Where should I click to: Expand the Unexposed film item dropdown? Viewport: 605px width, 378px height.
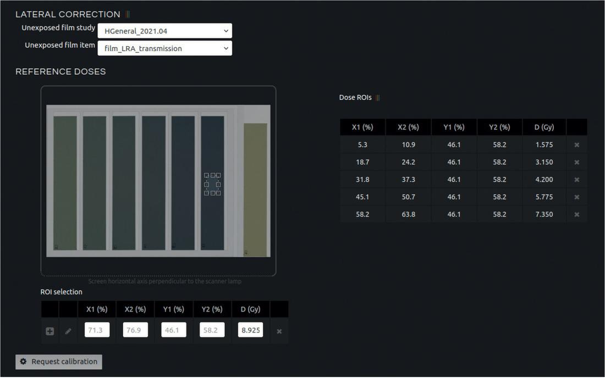164,48
